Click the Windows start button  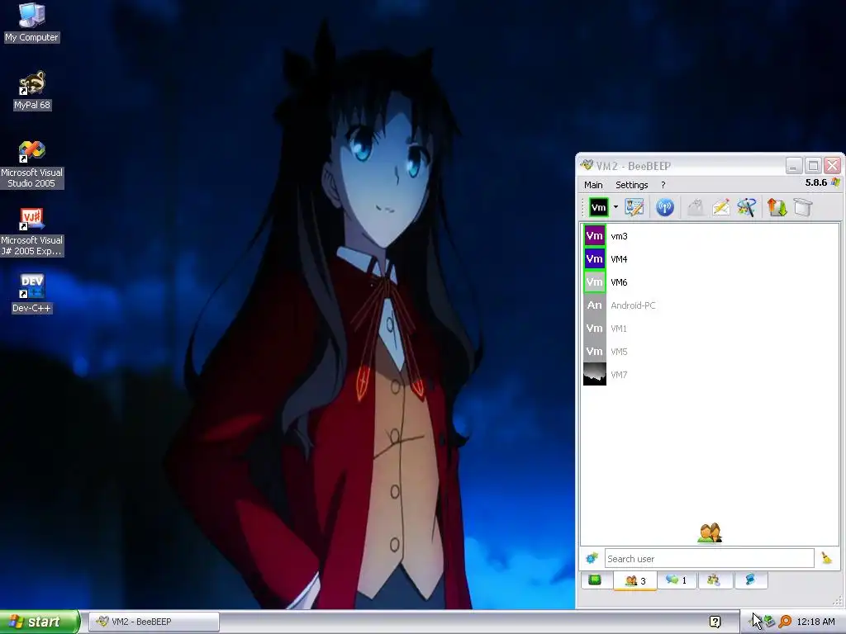pos(40,622)
